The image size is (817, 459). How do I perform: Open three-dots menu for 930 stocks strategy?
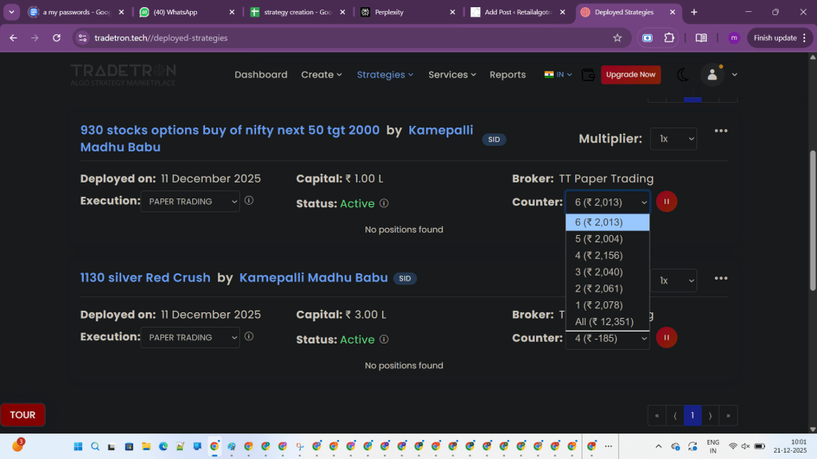coord(720,131)
